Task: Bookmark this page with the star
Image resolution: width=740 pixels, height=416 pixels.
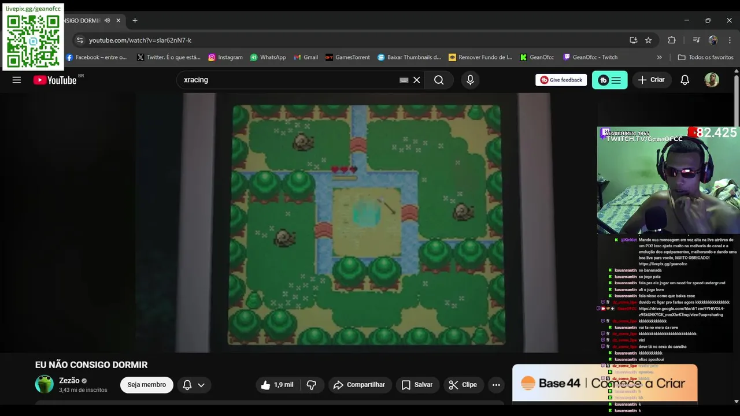Action: pyautogui.click(x=649, y=40)
